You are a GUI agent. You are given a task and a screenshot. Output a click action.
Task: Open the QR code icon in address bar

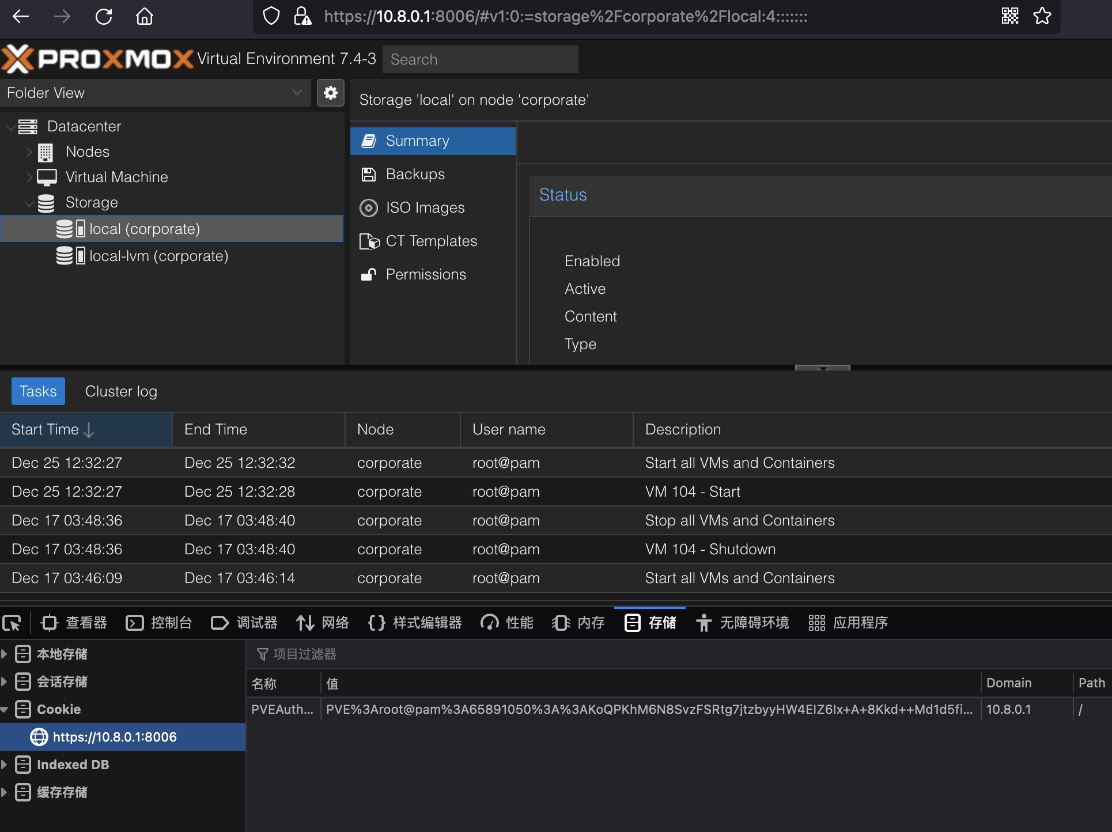pos(1009,16)
